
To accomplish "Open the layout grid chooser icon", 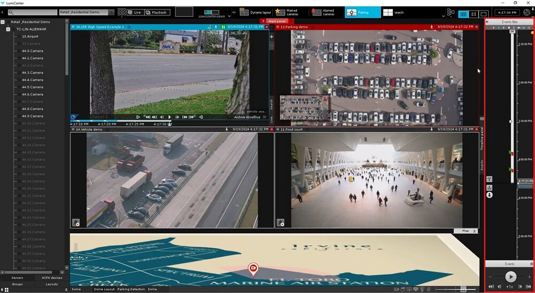I will click(x=121, y=12).
